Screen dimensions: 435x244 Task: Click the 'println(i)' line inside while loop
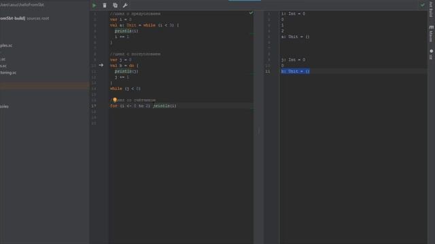point(126,31)
